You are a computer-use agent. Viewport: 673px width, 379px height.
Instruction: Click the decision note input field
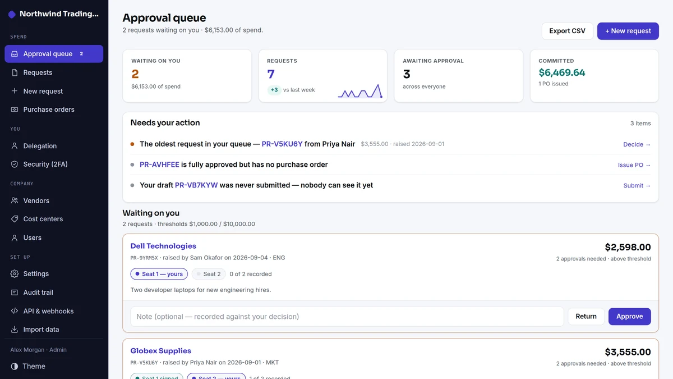[347, 317]
